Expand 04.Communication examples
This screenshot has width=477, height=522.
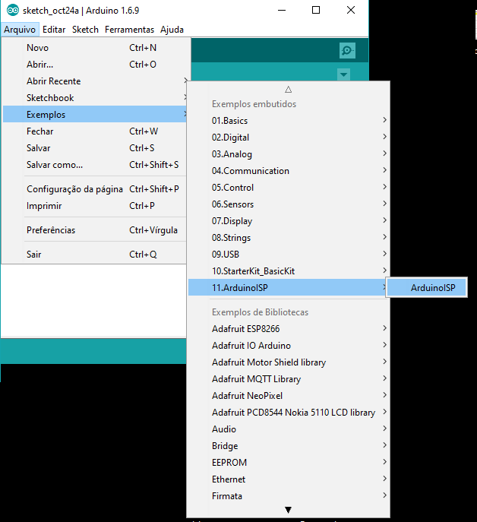[289, 170]
